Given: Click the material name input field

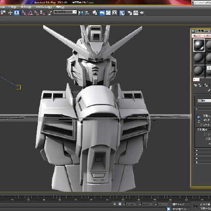Looking at the screenshot, I should point(204,100).
